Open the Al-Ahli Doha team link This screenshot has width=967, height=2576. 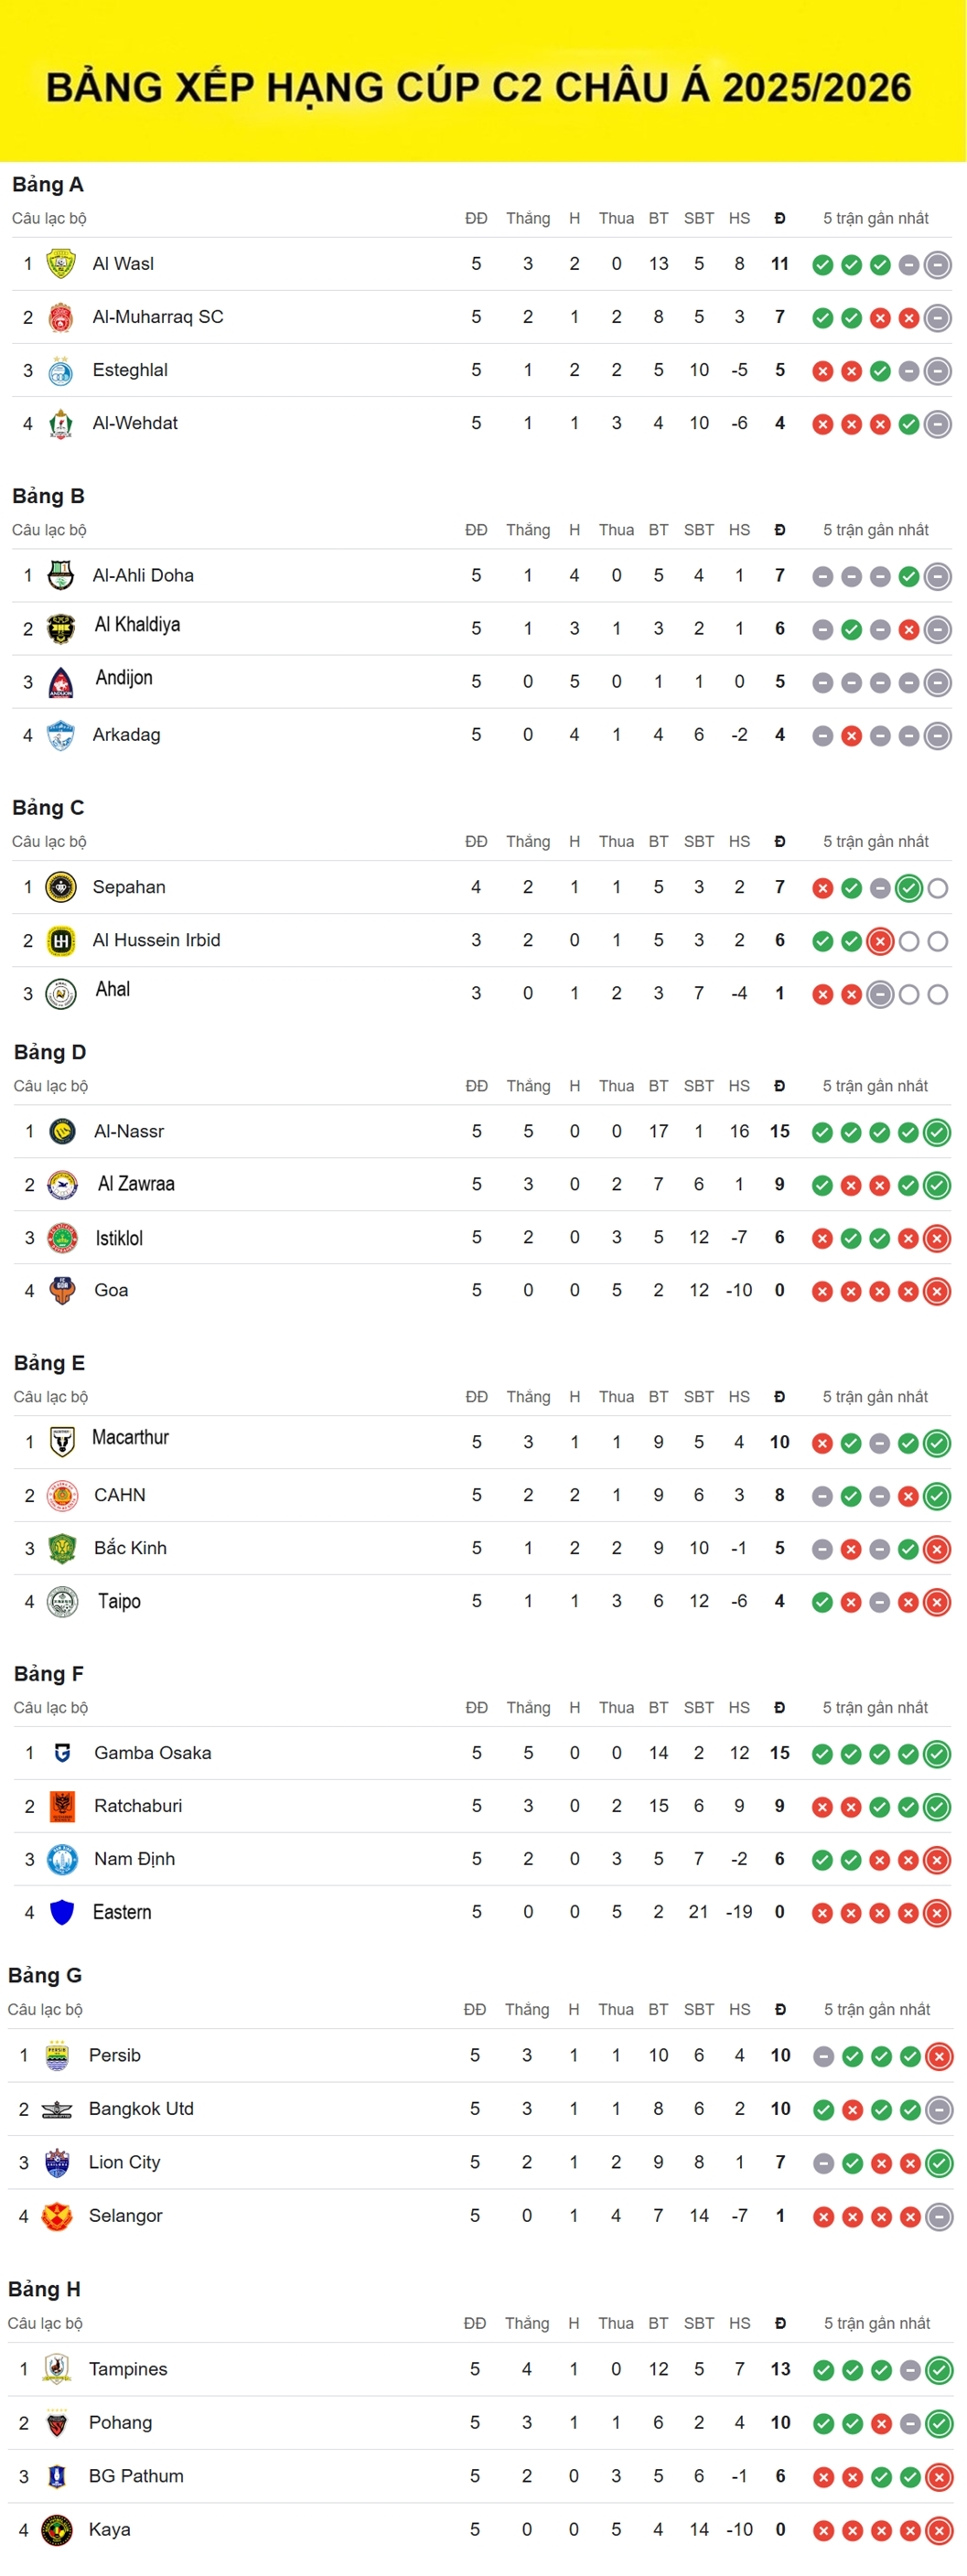pyautogui.click(x=143, y=575)
